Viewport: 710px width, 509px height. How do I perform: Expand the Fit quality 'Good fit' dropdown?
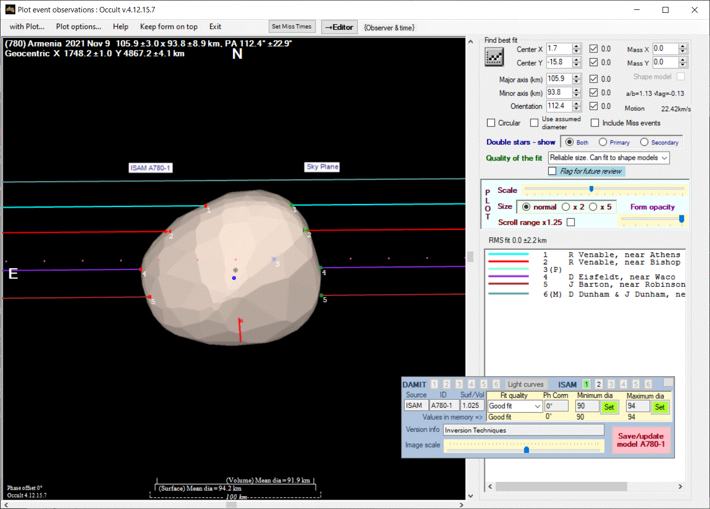point(537,406)
